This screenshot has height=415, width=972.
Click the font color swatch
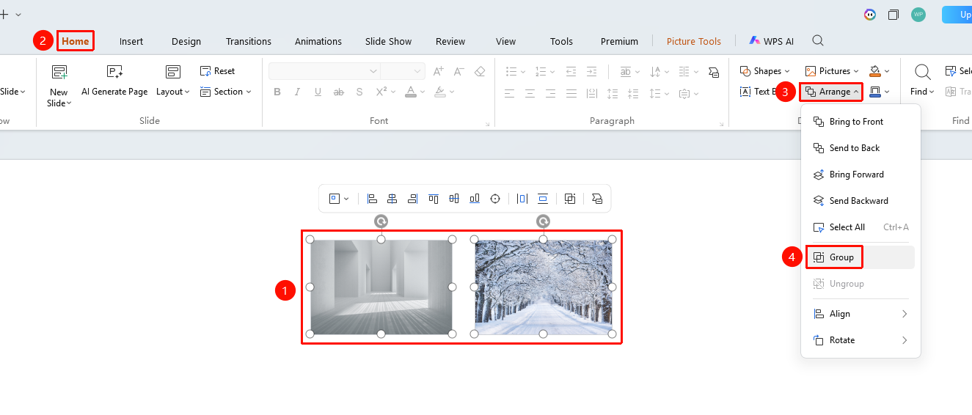[x=410, y=92]
